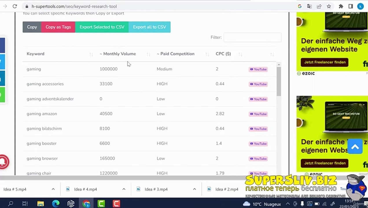The height and width of the screenshot is (208, 368).
Task: Click into the Filter text box
Action: pyautogui.click(x=252, y=37)
